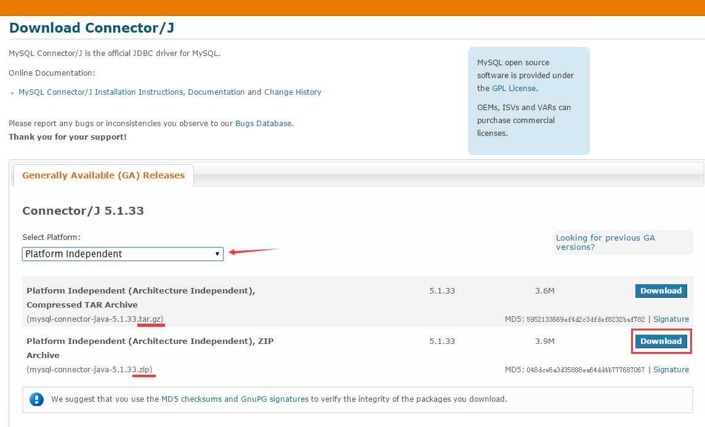Viewport: 705px width, 427px height.
Task: Click the MD5 hash starting with 048dce6a
Action: tap(586, 370)
